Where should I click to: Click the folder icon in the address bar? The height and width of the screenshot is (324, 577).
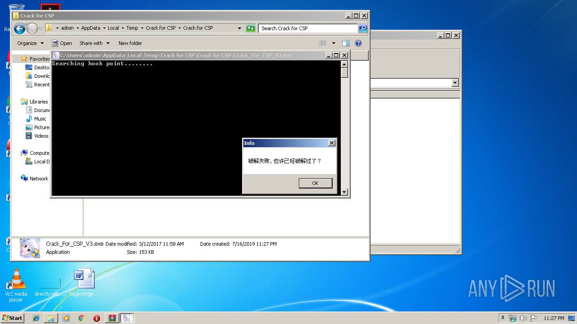tap(49, 28)
